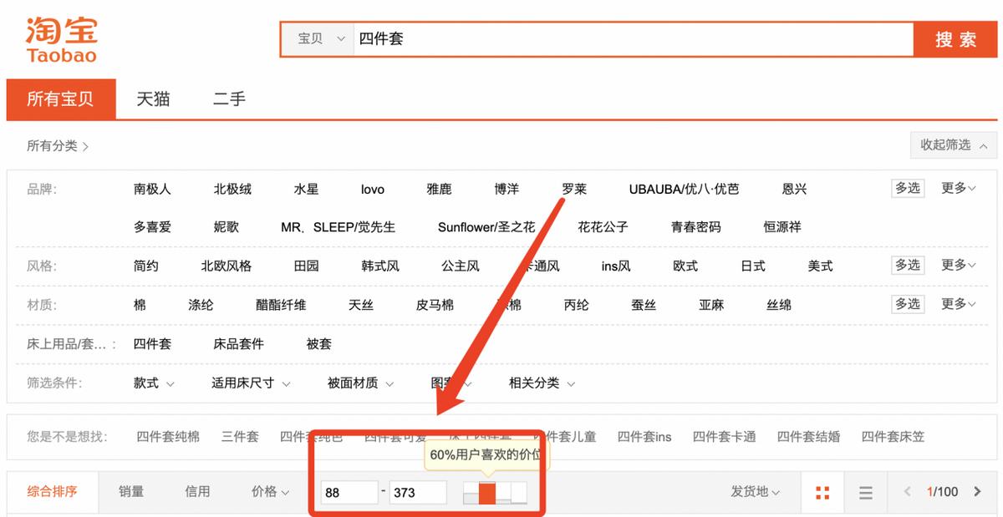Go to next page with right chevron
The width and height of the screenshot is (1003, 517).
(976, 492)
